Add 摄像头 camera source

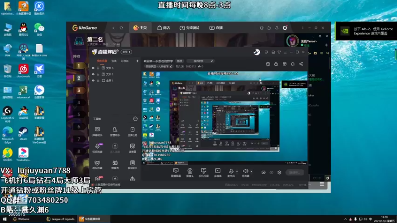point(190,173)
